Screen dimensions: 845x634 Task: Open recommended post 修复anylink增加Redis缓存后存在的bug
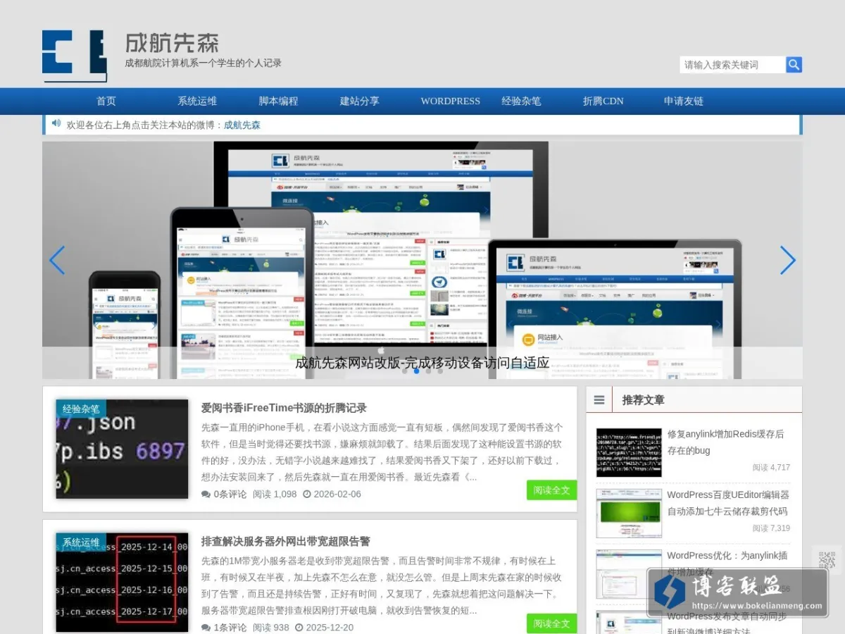point(725,442)
